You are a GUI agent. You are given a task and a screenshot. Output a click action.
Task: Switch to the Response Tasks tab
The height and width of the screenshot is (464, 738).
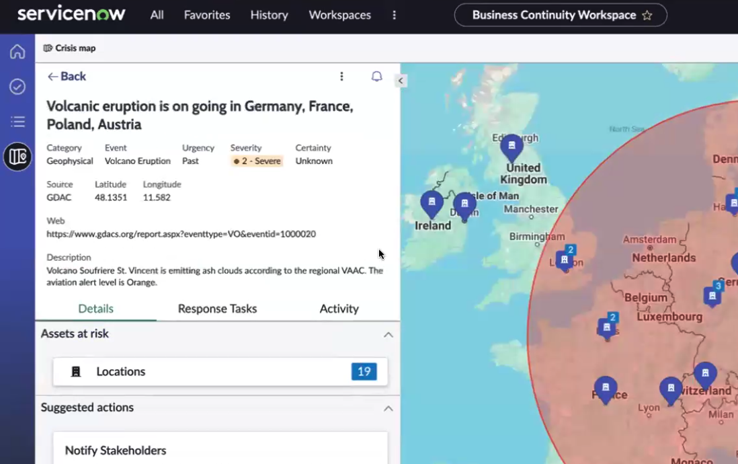pos(218,309)
